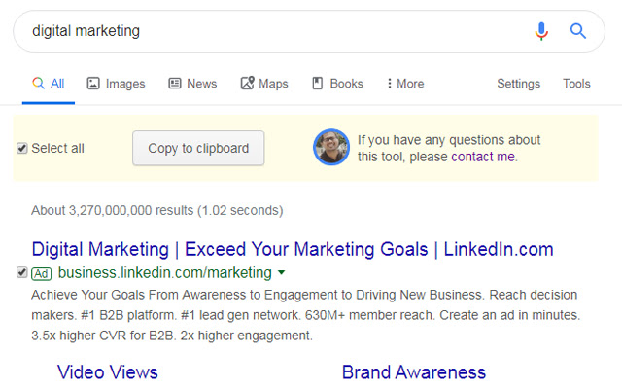Click the Books tab icon
This screenshot has width=622, height=389.
coord(317,84)
